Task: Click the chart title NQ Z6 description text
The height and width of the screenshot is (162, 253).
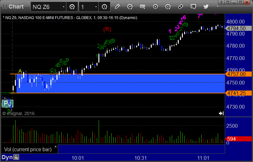Action: 70,17
